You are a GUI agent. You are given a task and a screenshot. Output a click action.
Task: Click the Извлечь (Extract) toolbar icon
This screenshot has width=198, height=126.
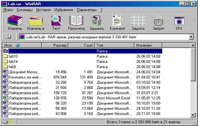click(15, 20)
